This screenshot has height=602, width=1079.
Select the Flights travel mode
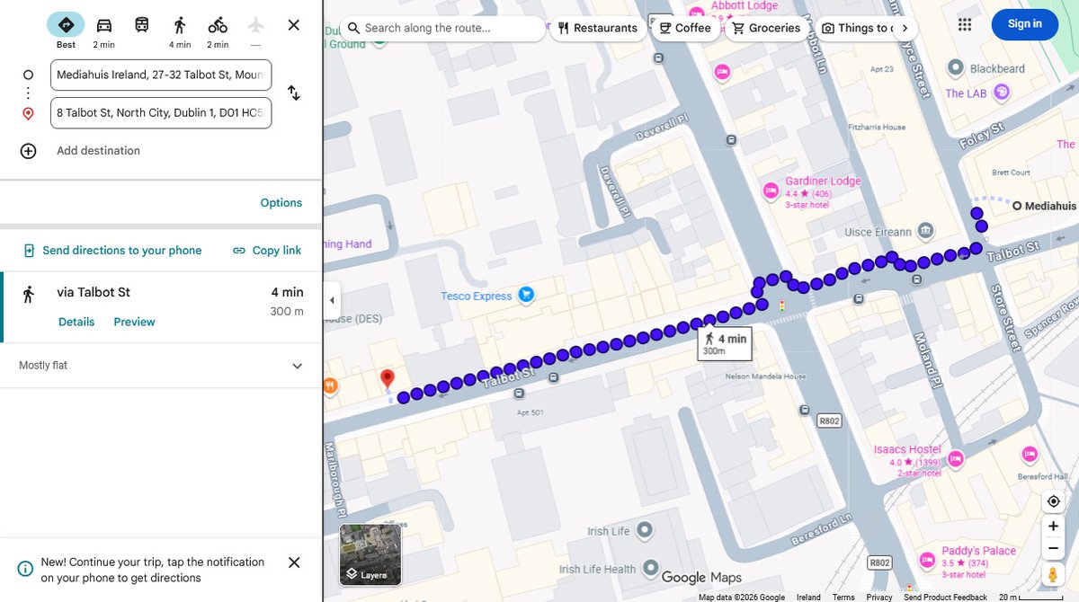click(x=255, y=31)
